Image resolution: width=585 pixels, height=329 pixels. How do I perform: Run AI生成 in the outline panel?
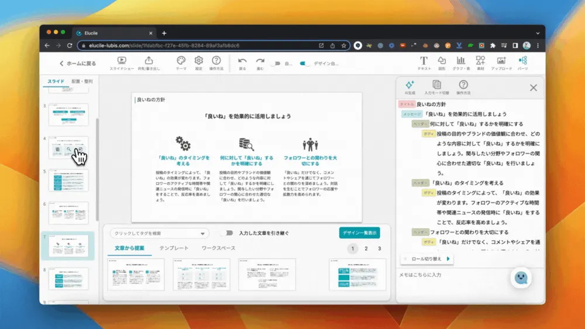point(409,88)
